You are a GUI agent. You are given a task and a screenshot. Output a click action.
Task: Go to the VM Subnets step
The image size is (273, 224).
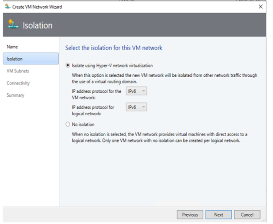[x=18, y=71]
